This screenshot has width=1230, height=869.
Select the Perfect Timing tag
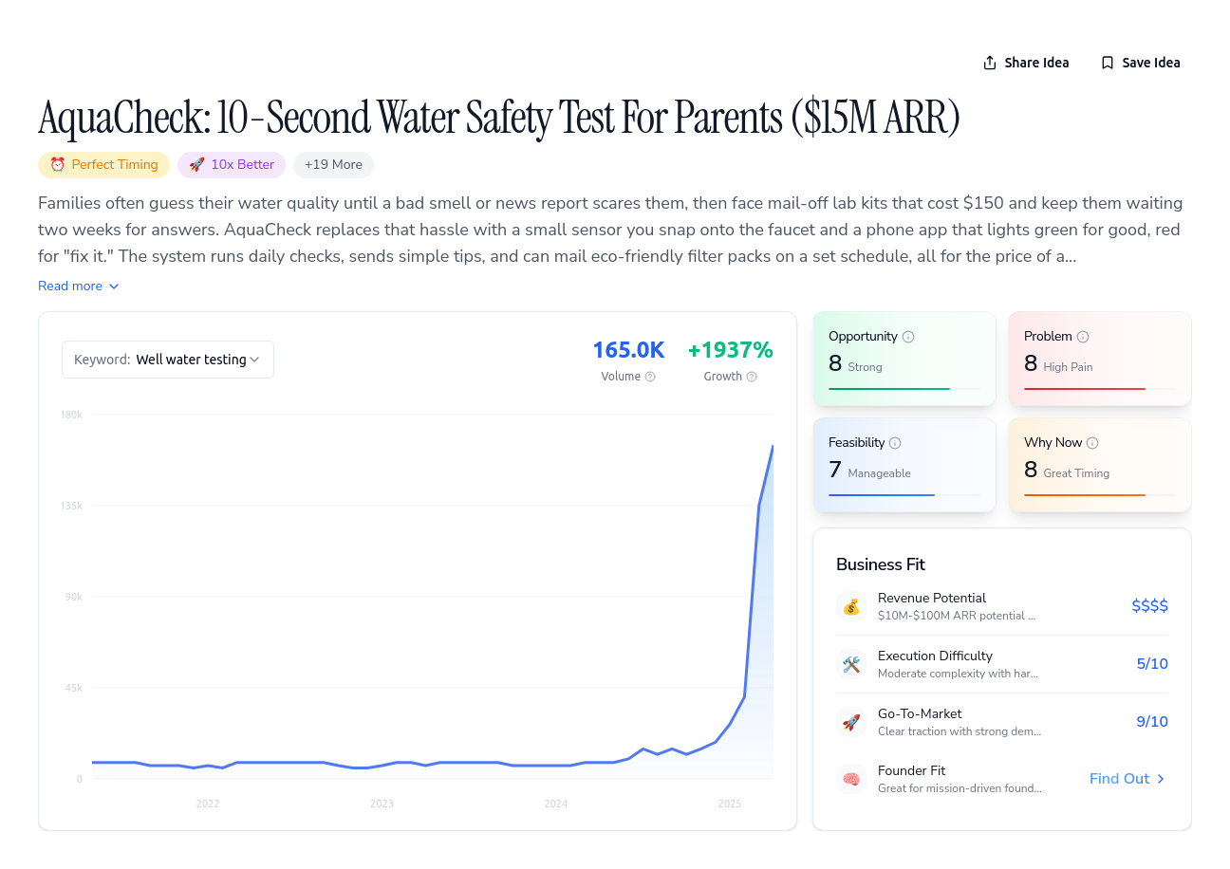tap(103, 165)
